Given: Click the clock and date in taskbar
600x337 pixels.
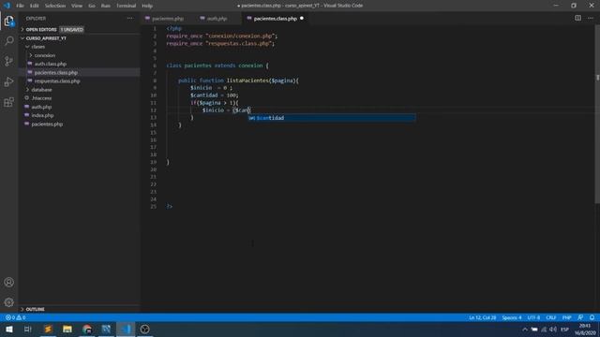Looking at the screenshot, I should (x=585, y=330).
